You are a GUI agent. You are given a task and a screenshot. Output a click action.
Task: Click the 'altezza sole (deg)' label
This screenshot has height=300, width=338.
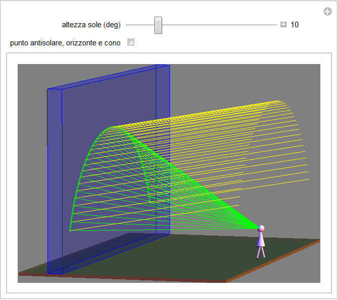pos(91,25)
